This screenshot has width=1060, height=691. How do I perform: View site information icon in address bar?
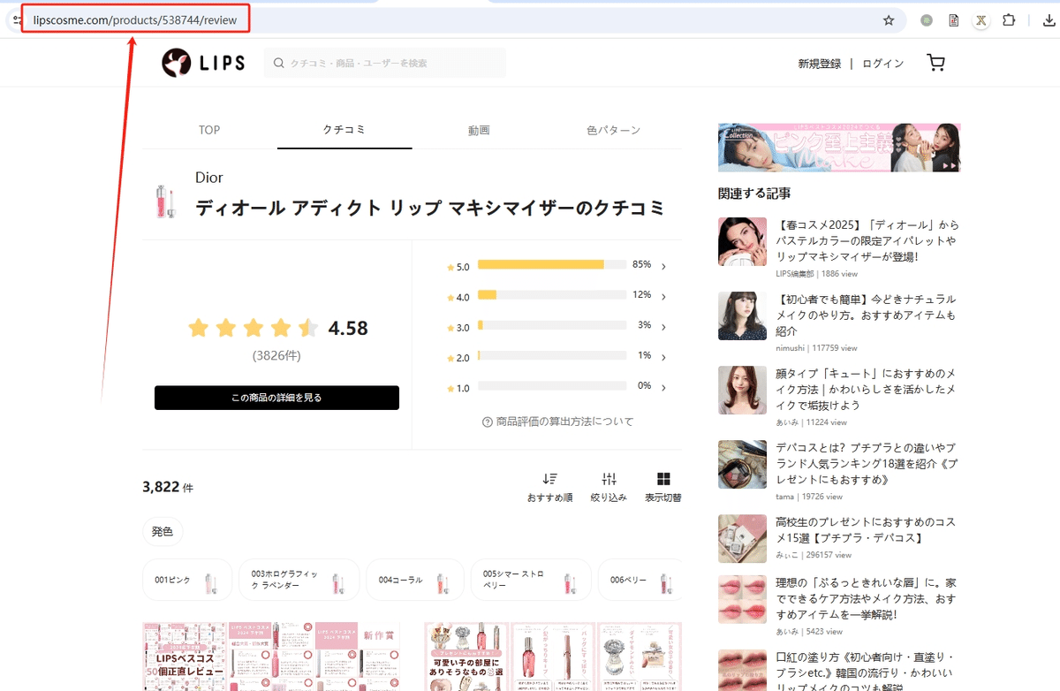[18, 19]
